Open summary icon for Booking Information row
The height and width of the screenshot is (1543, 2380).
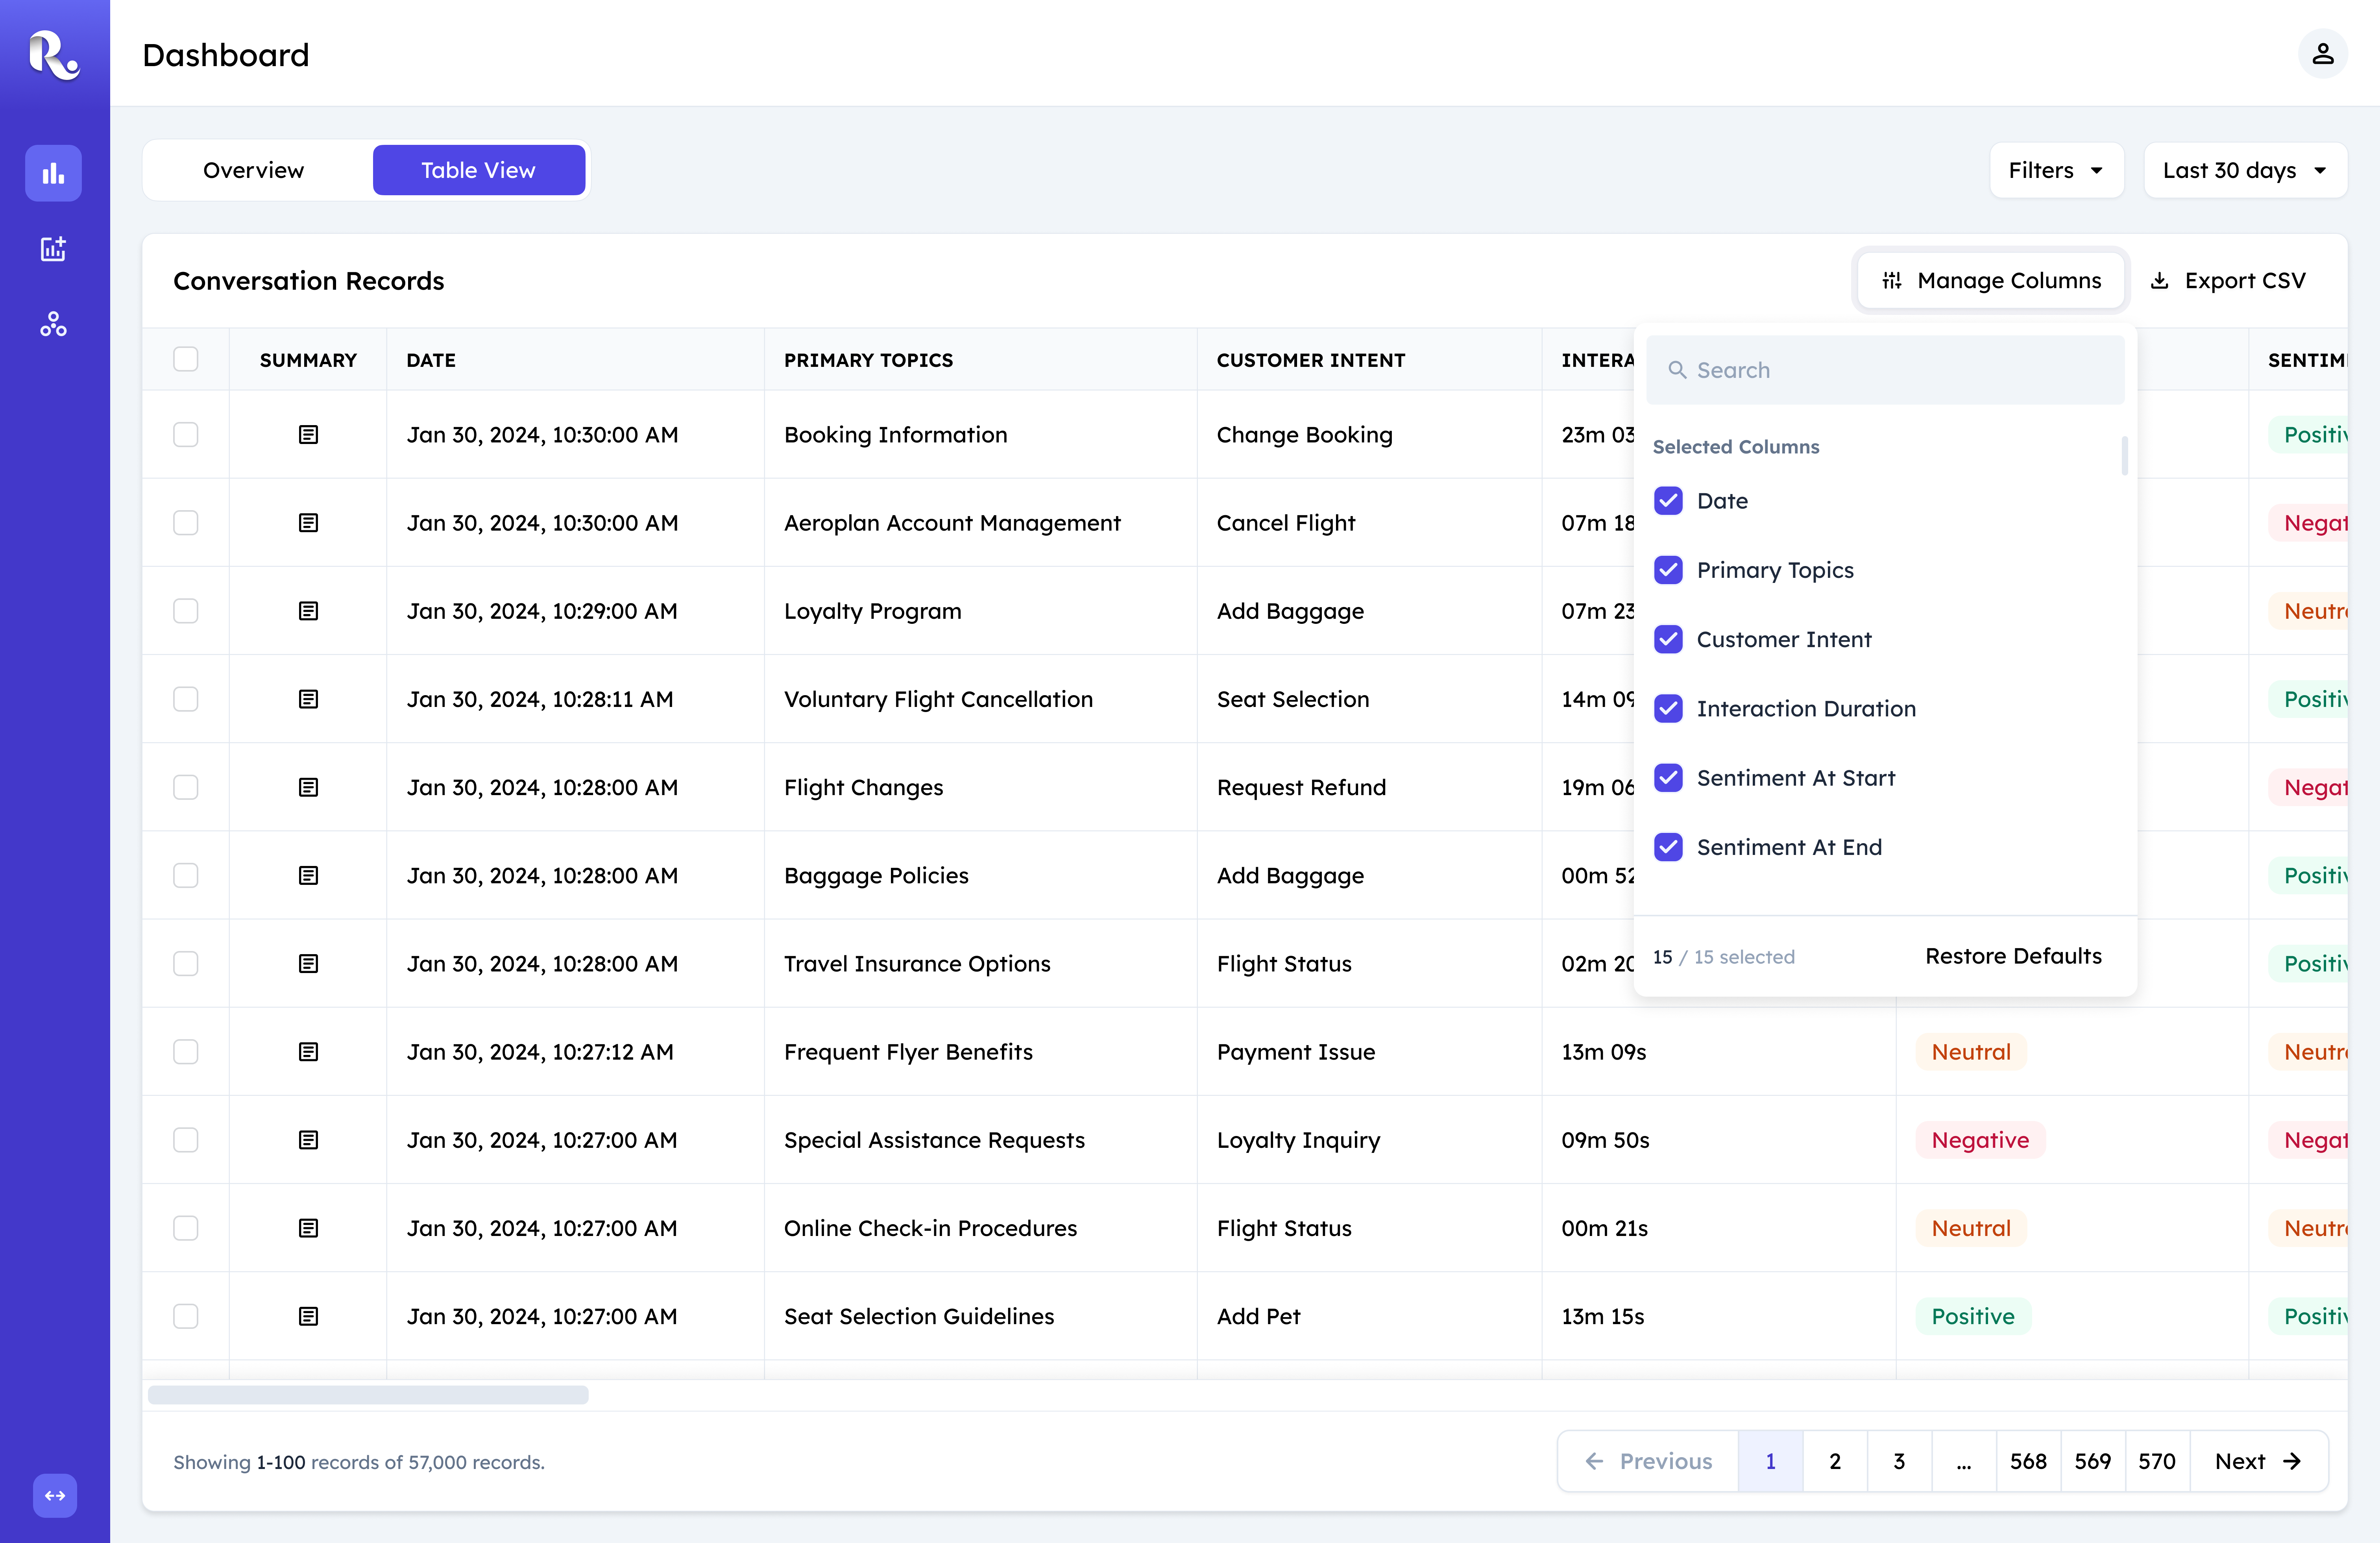click(x=308, y=435)
